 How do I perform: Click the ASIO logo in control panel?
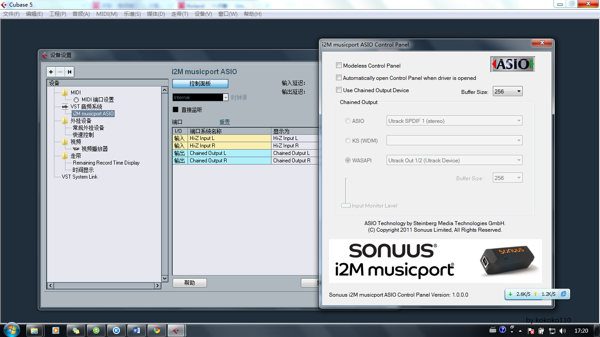tap(513, 64)
